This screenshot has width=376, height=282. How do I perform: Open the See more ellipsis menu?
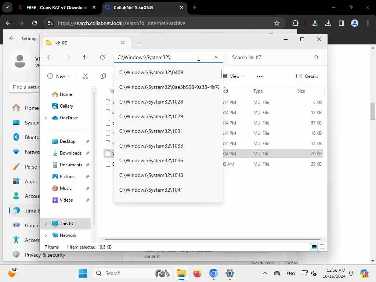click(260, 76)
